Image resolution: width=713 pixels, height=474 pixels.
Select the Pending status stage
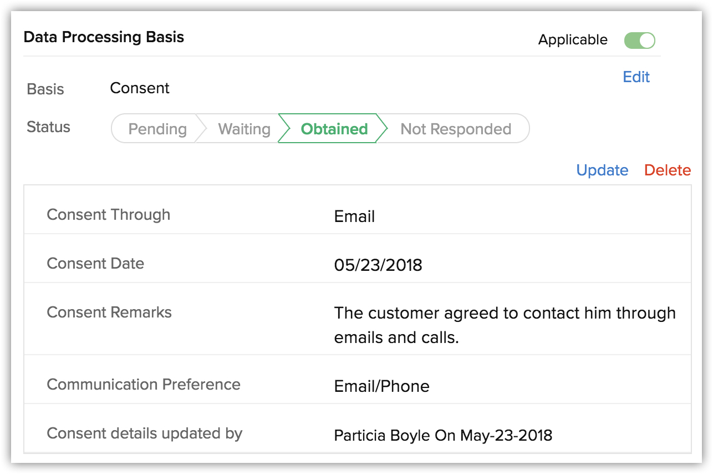[157, 129]
